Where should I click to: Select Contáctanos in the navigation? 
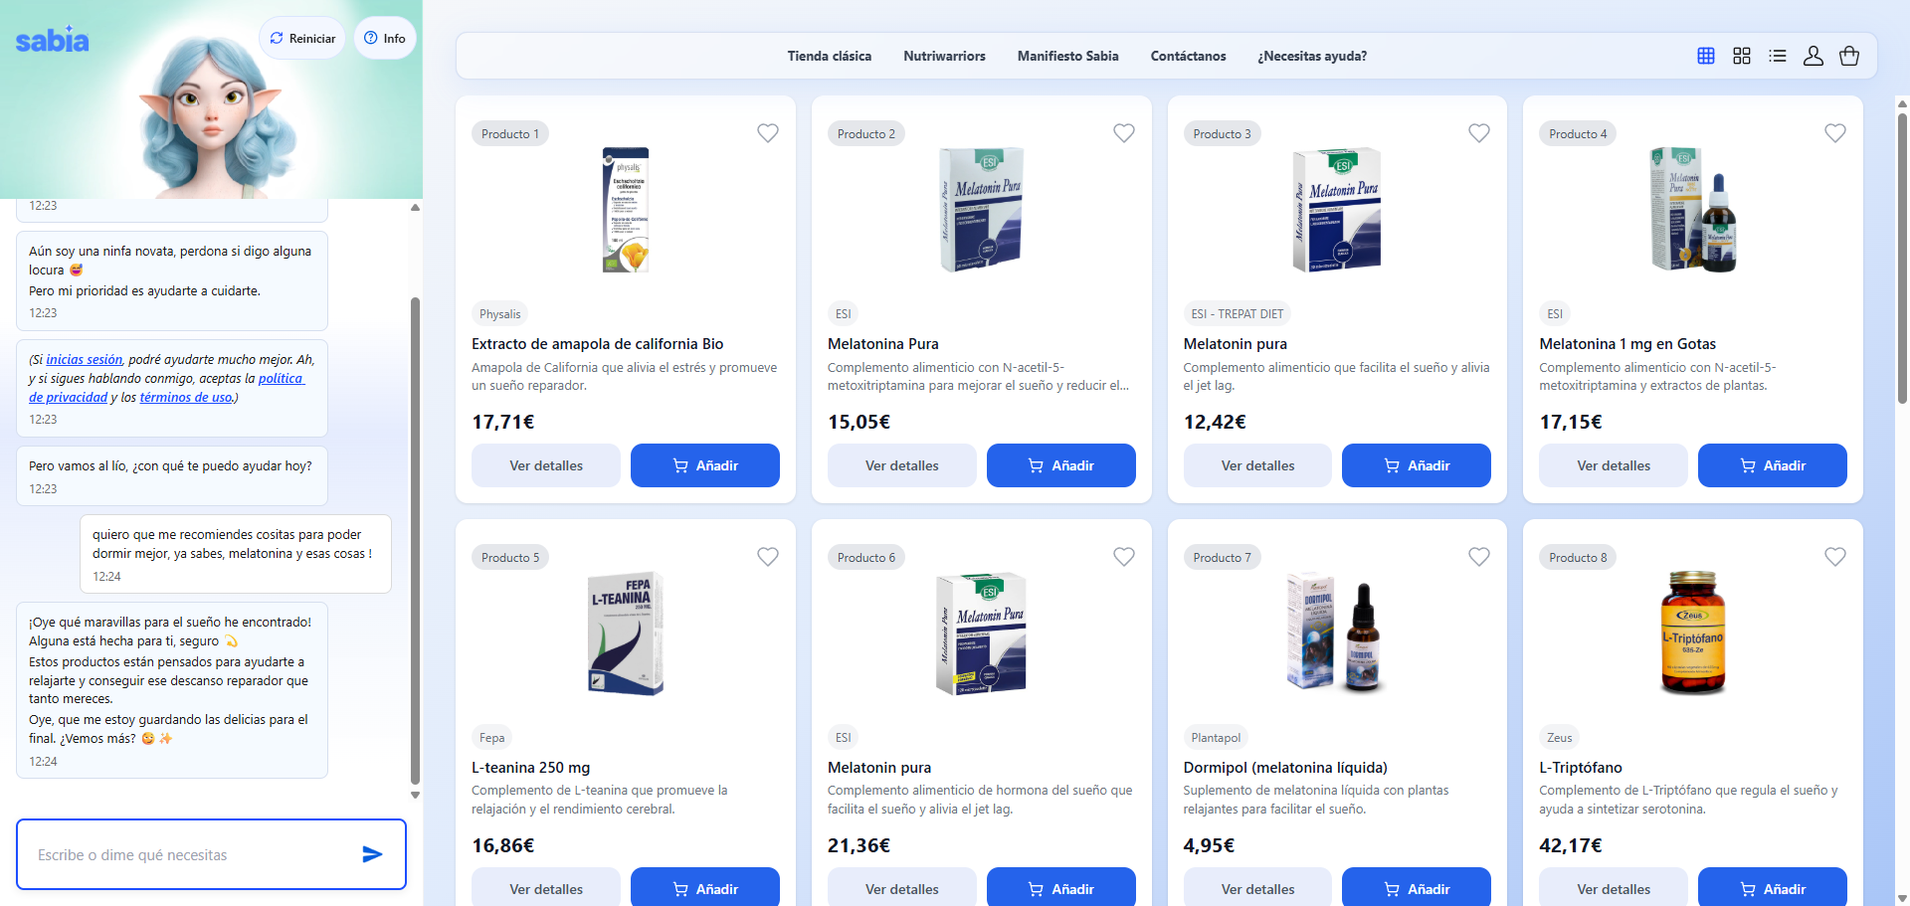tap(1188, 57)
